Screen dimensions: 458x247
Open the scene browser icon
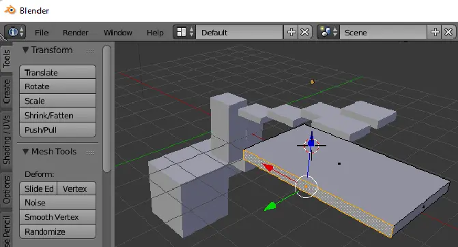(328, 32)
